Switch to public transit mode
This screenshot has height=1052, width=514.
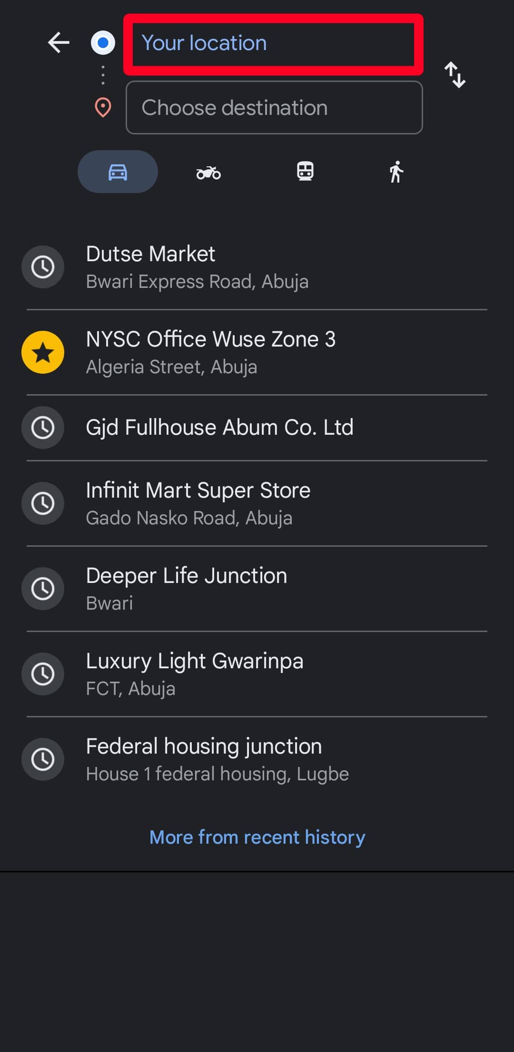305,171
